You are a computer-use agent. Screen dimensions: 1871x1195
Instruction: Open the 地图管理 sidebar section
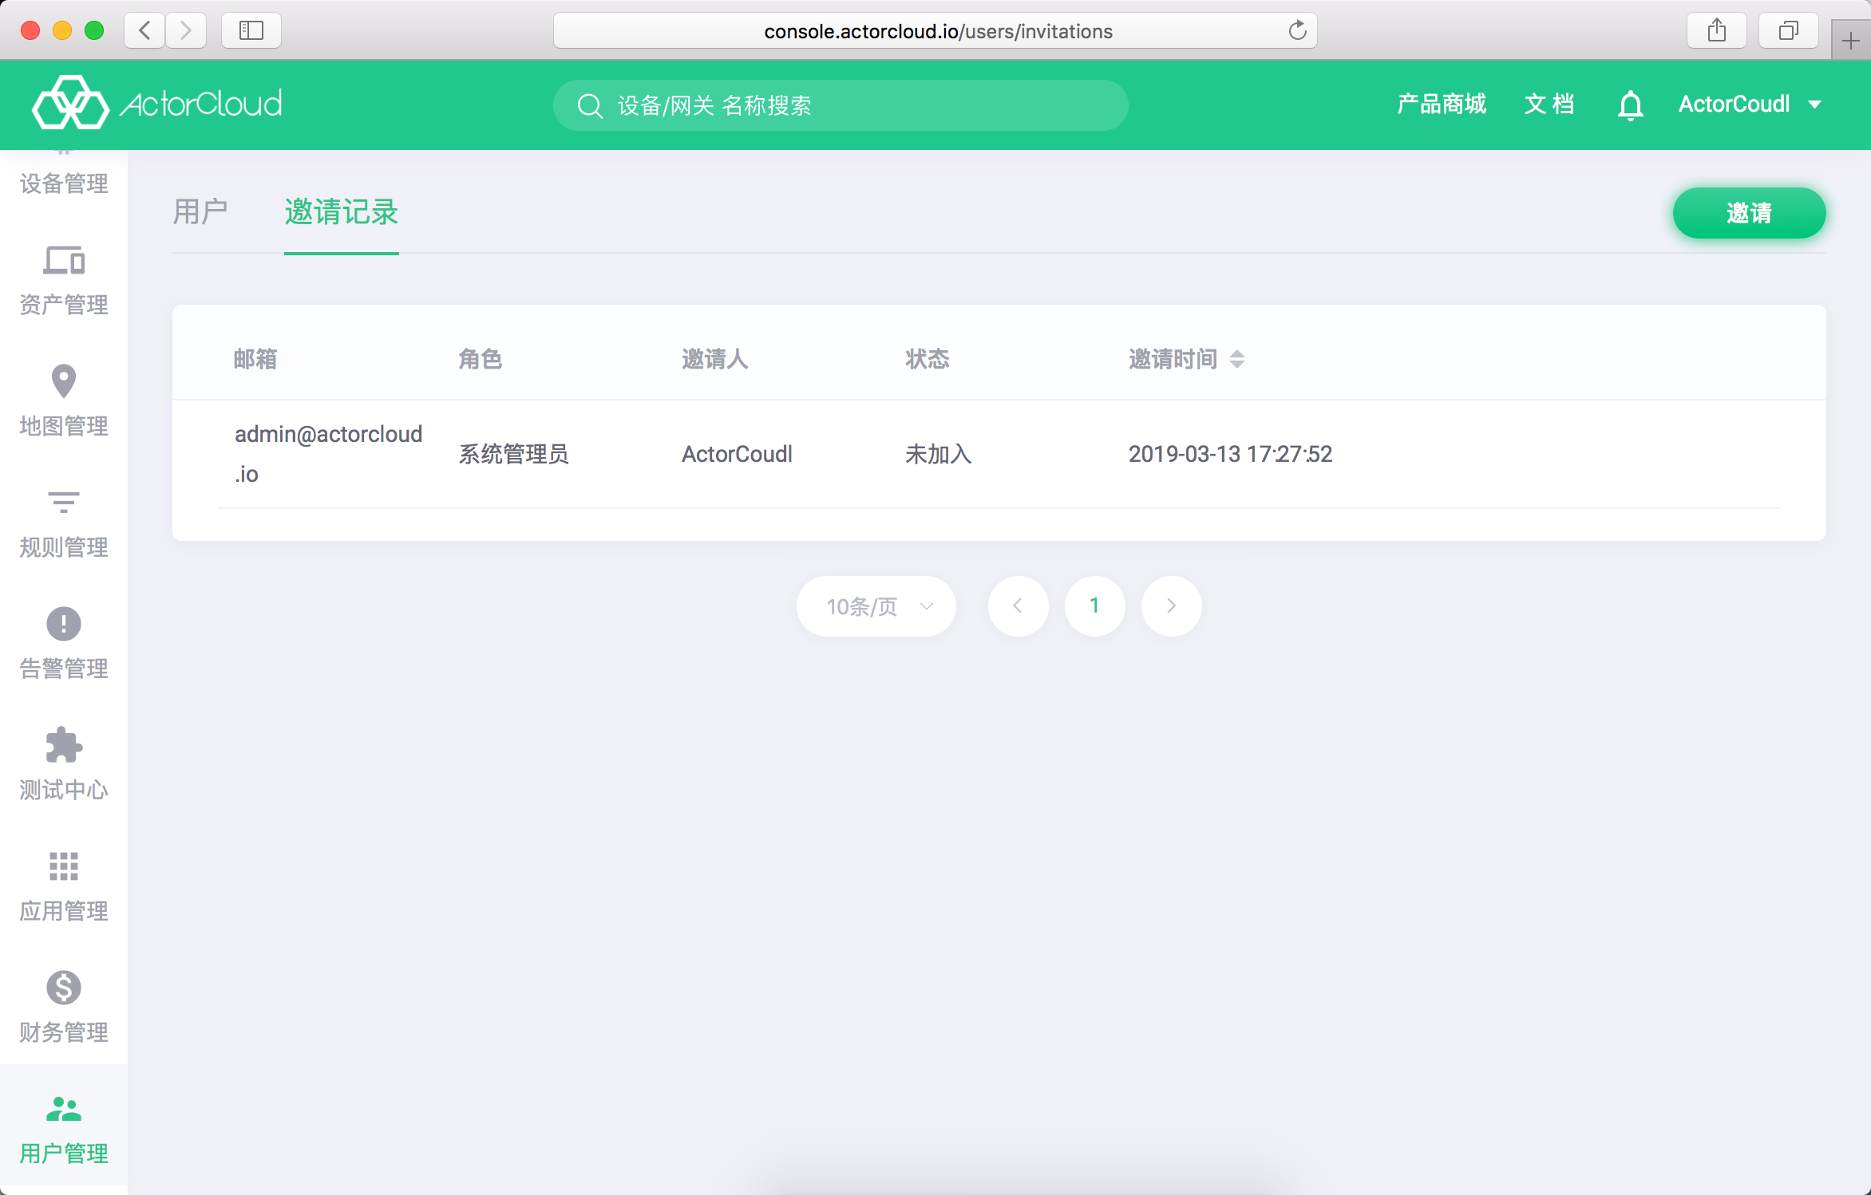(x=64, y=401)
